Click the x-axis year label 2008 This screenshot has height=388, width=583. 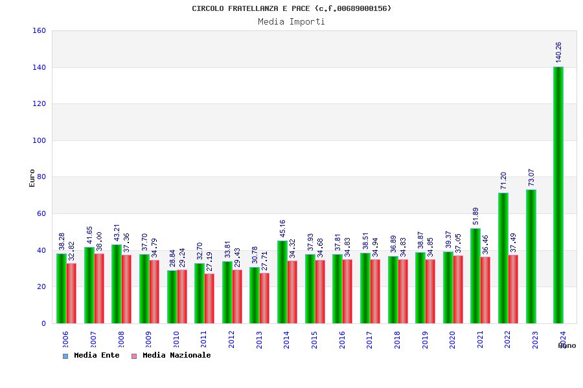pos(121,339)
